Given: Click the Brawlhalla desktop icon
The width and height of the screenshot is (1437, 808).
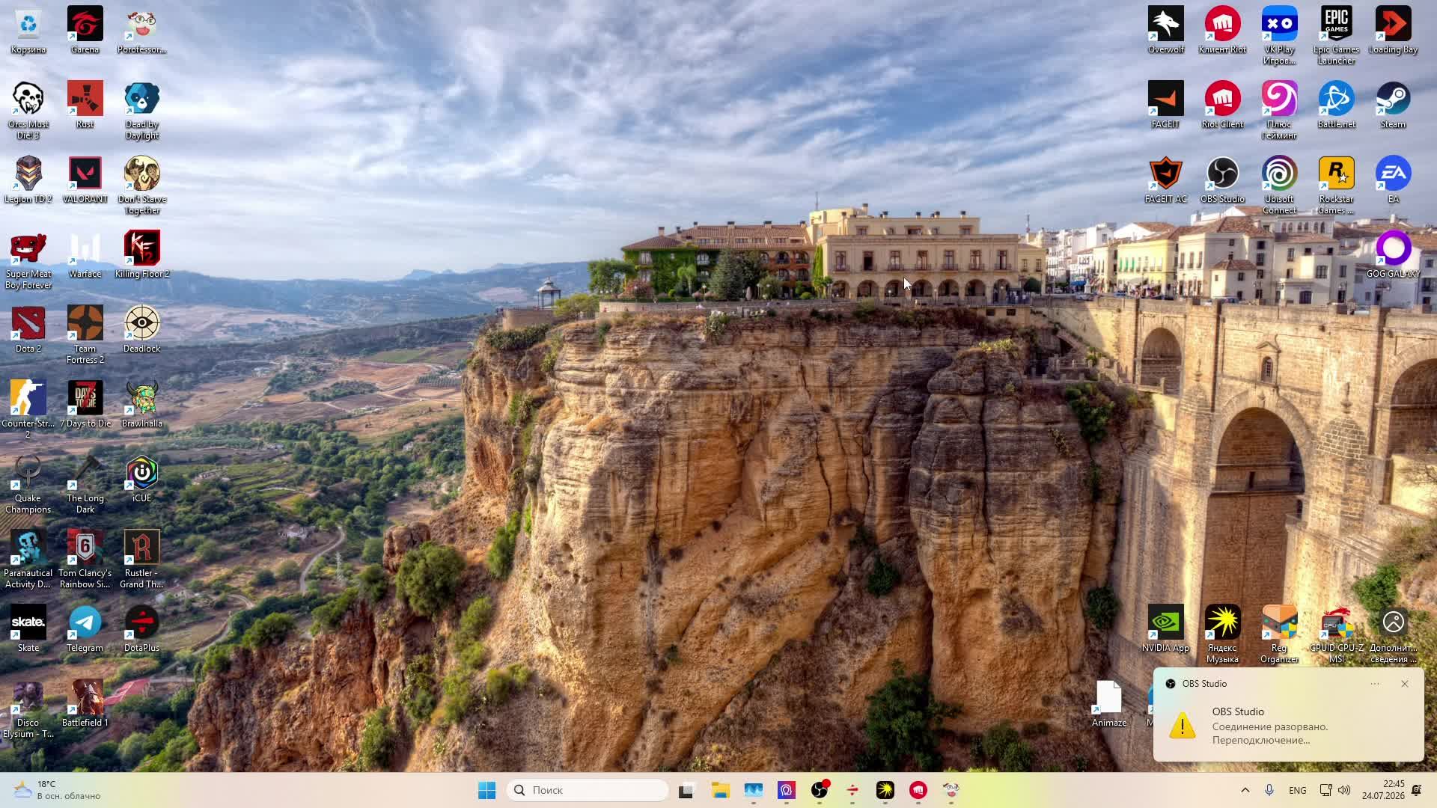Looking at the screenshot, I should click(141, 405).
